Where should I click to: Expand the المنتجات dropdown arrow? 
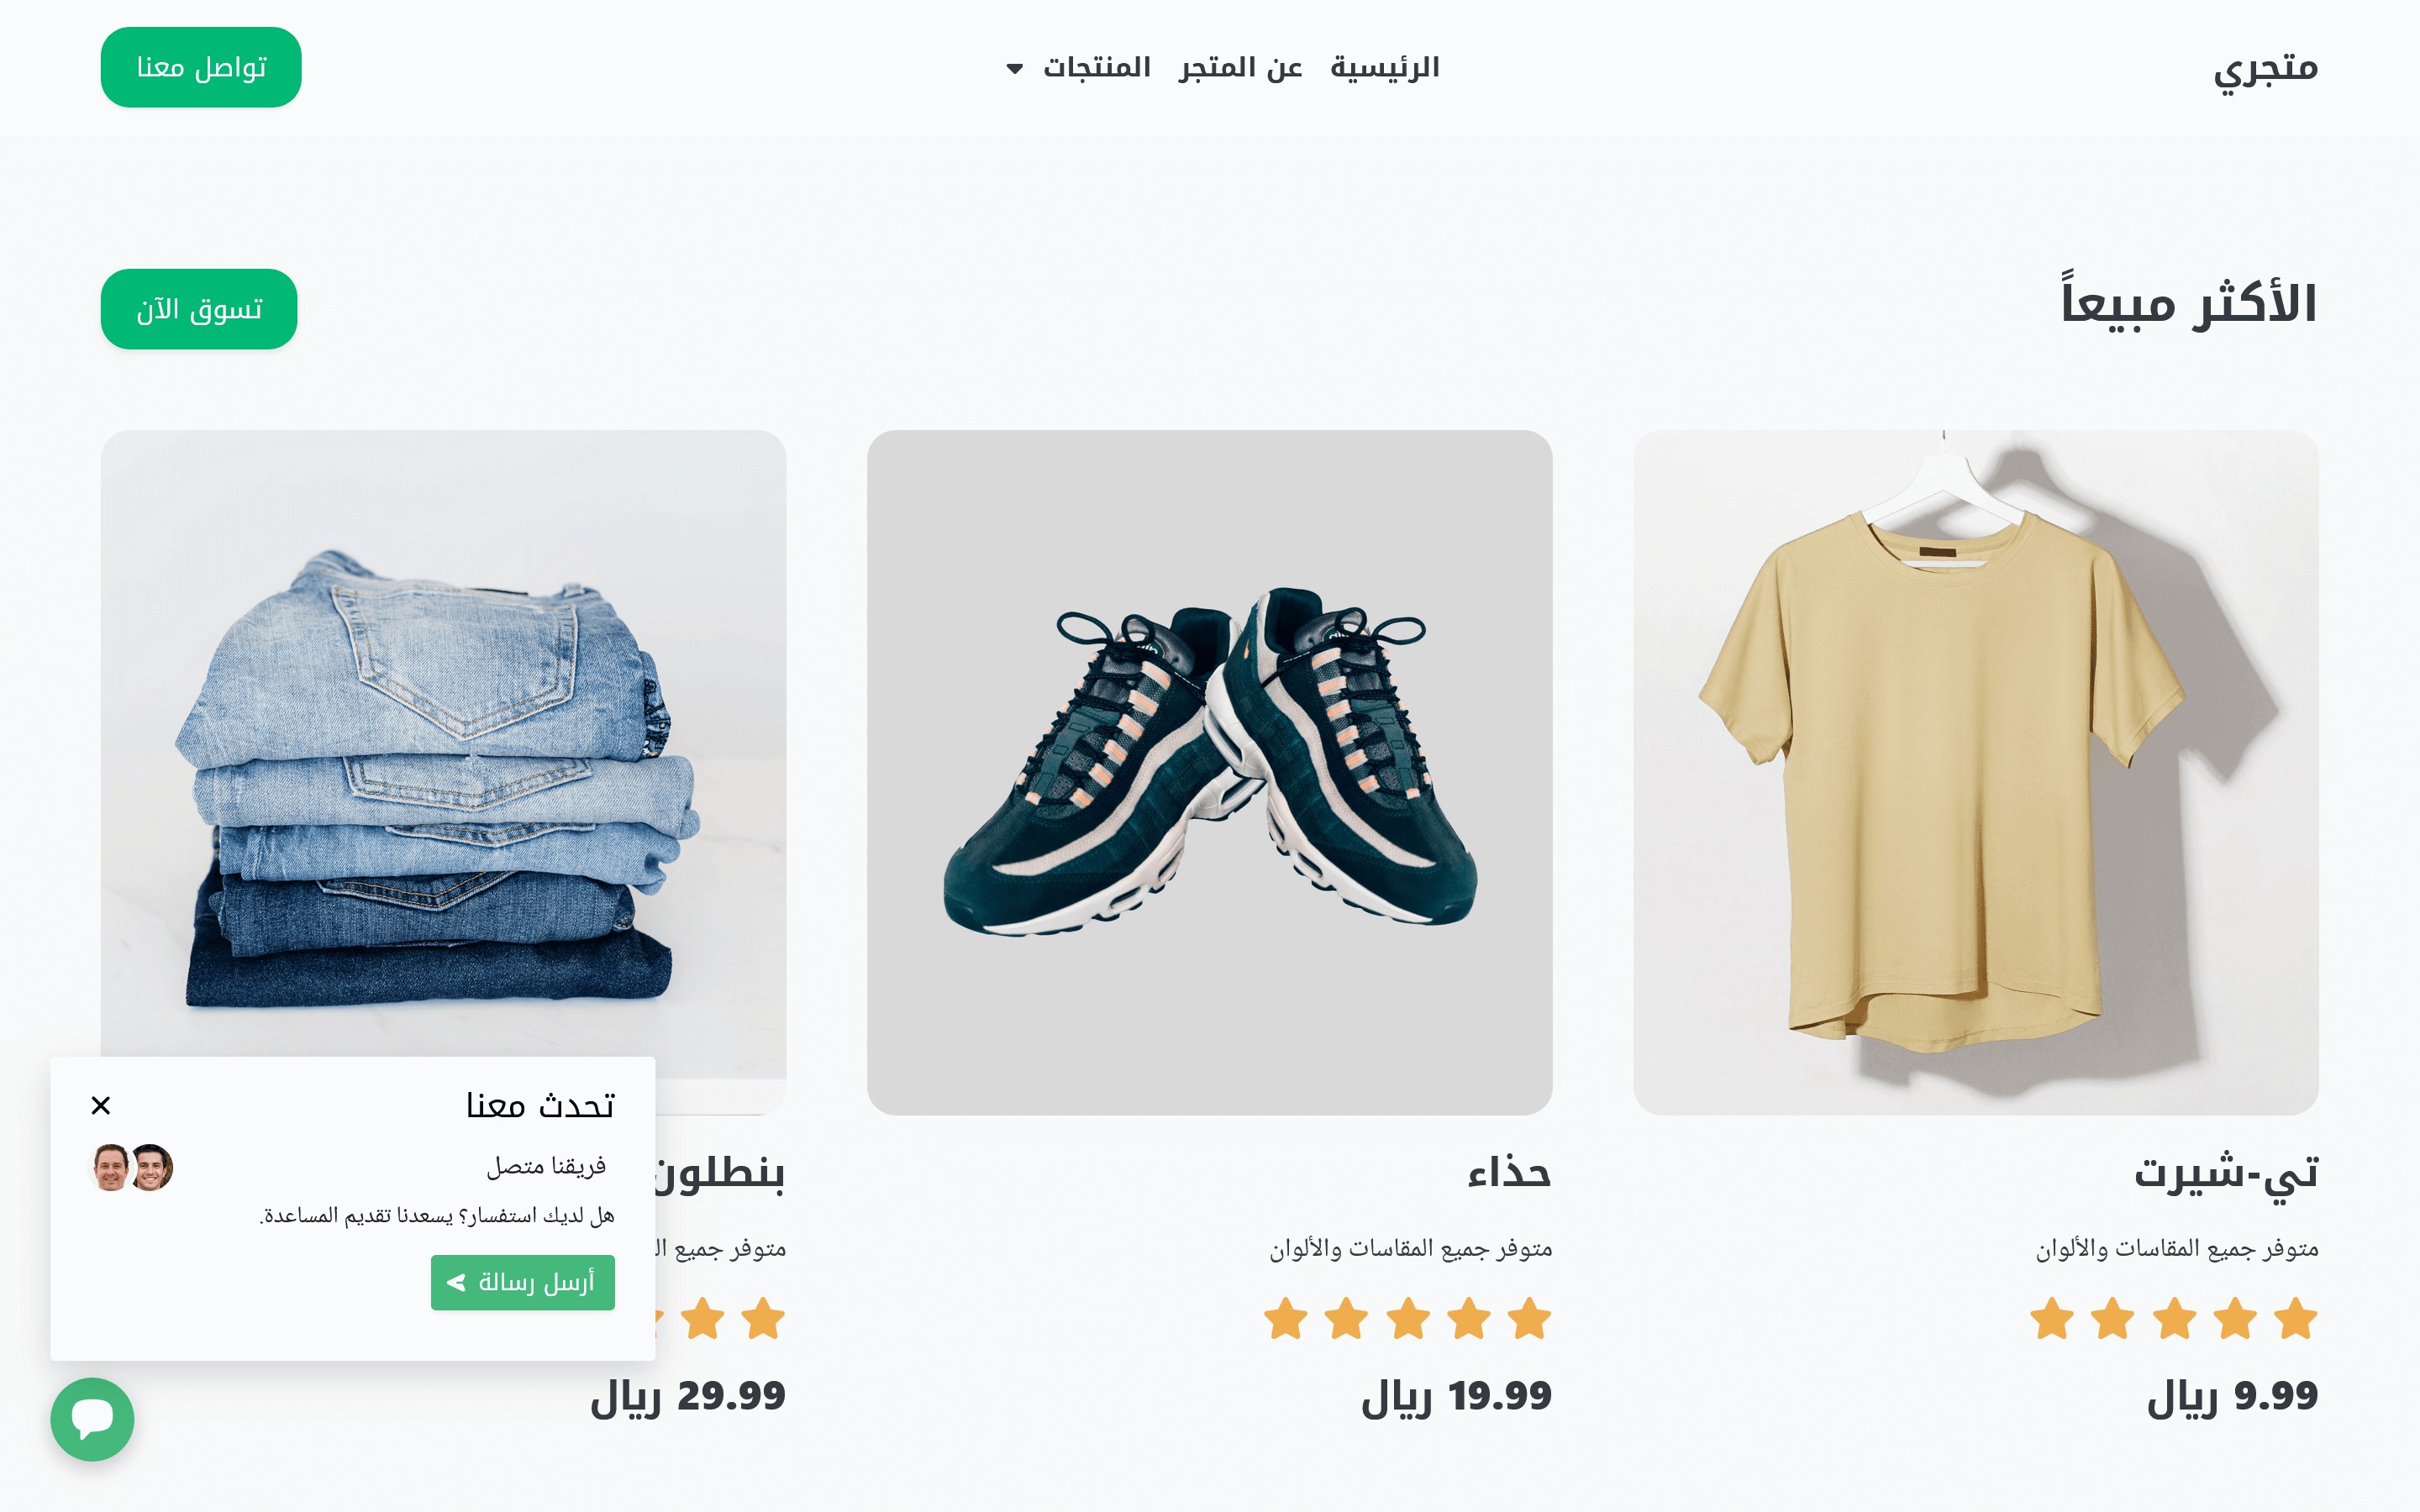coord(1015,69)
